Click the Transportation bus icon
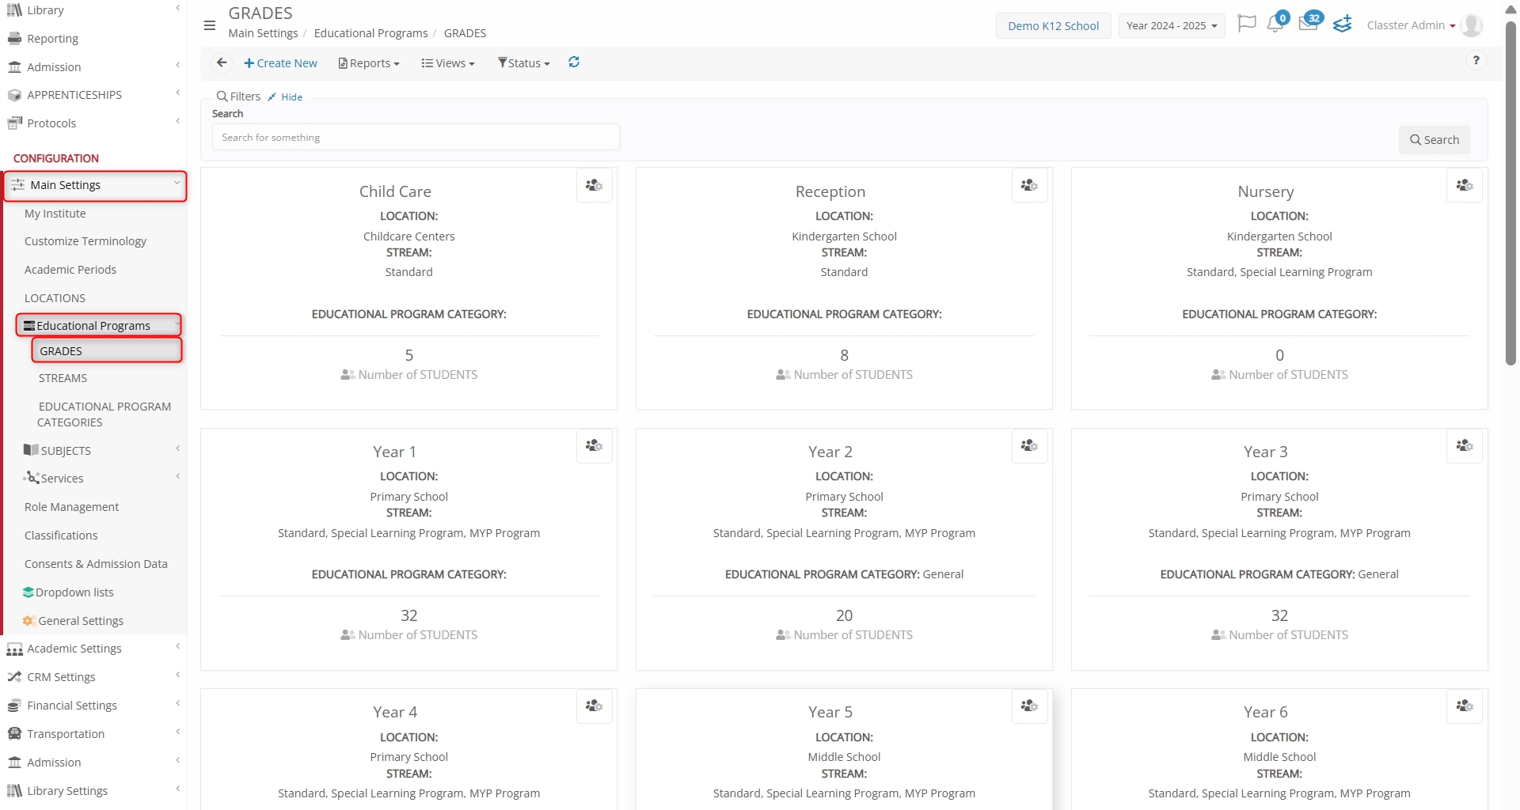Viewport: 1520px width, 810px height. (14, 733)
